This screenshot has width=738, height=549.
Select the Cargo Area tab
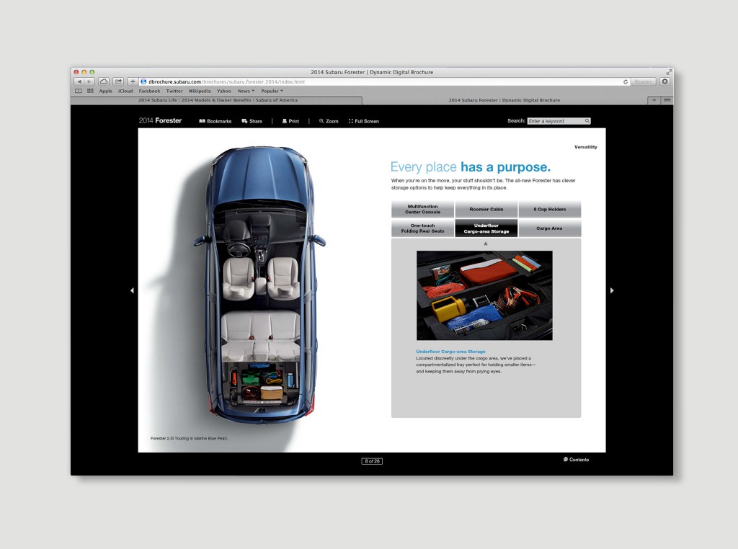[550, 228]
